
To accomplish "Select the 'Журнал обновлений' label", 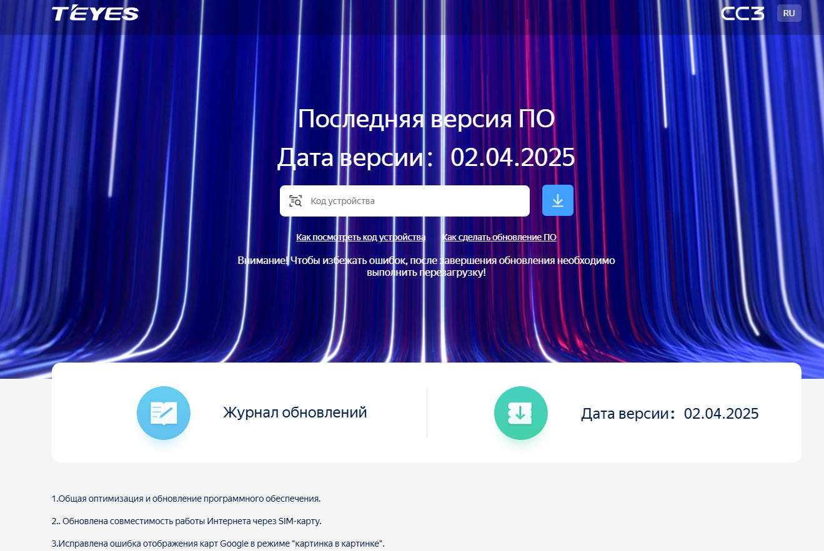I will pyautogui.click(x=295, y=412).
